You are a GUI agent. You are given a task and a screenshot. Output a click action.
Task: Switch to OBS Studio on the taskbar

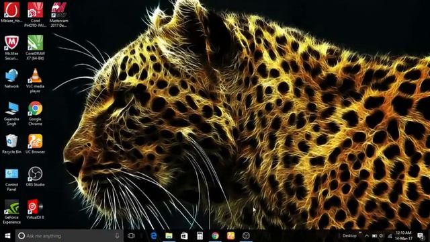(x=246, y=236)
